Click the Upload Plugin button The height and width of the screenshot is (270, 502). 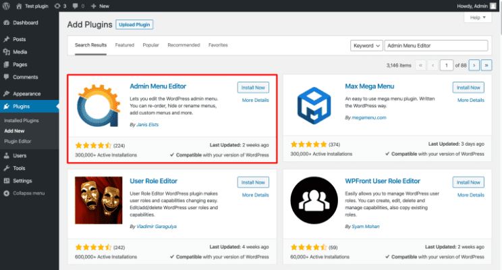coord(134,25)
